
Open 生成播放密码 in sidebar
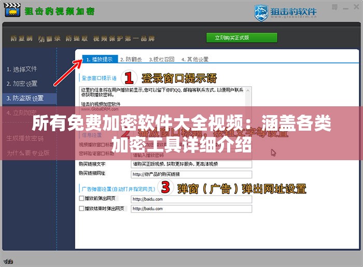(25, 138)
